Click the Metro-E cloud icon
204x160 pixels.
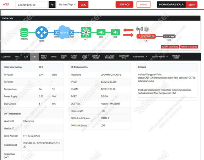tap(64, 32)
